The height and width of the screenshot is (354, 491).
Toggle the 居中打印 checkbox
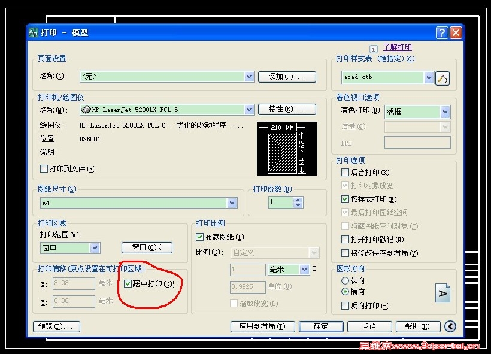pyautogui.click(x=128, y=284)
